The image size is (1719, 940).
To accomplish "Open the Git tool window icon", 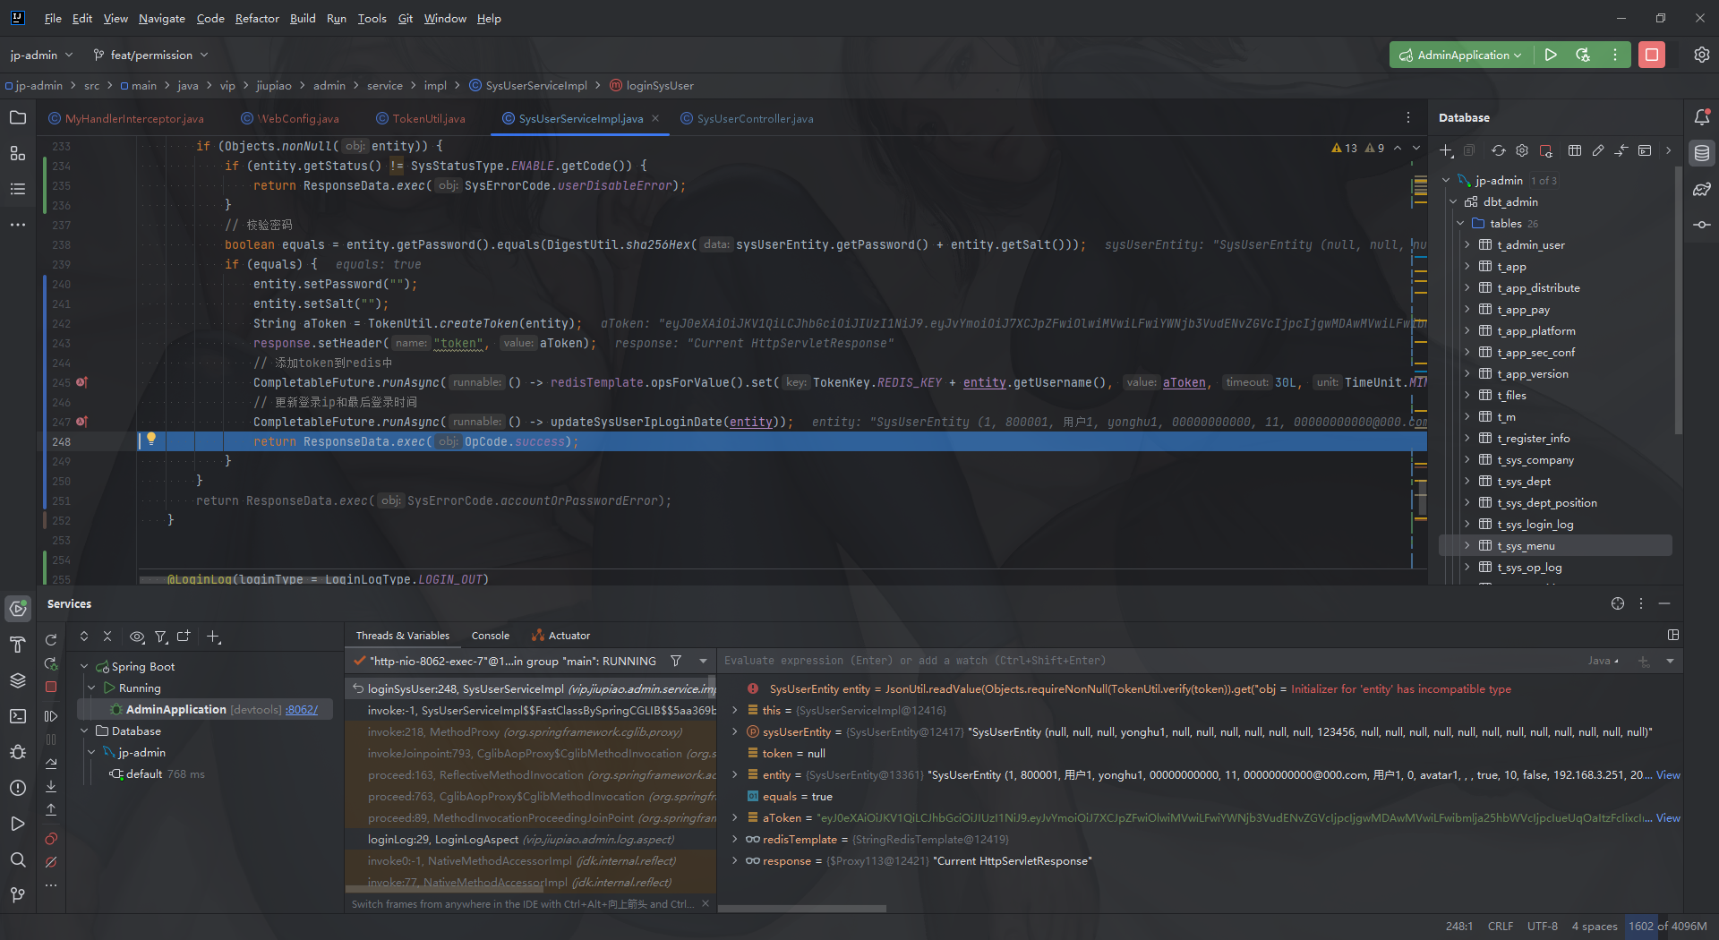I will coord(18,895).
